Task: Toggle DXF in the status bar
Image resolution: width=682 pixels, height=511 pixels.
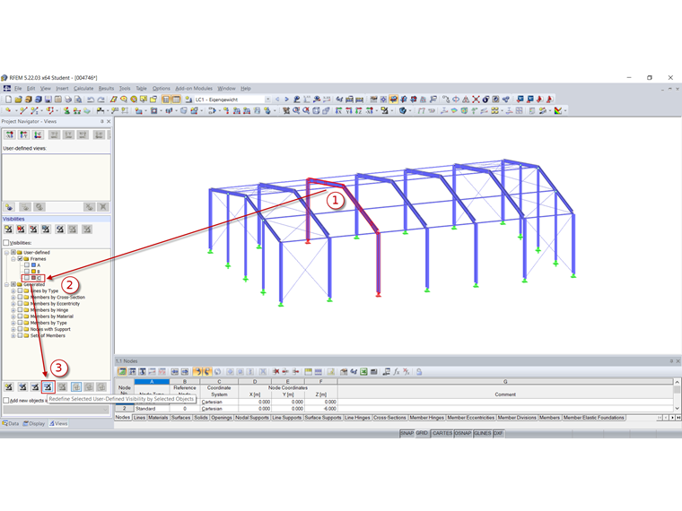Action: [x=498, y=433]
